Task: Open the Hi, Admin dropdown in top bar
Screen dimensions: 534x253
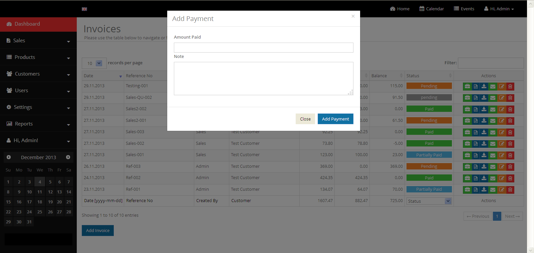Action: (x=499, y=9)
